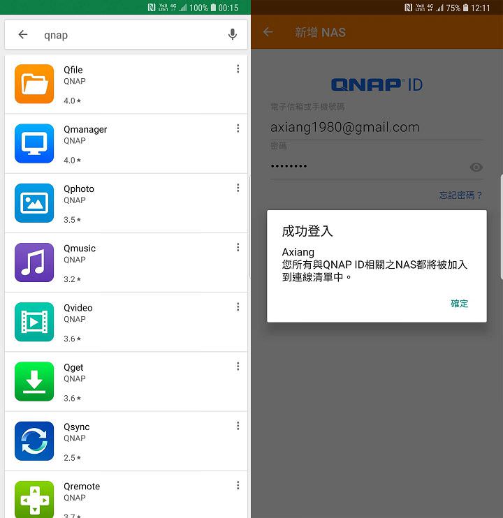Screen dimensions: 503x518
Task: Open more options menu for Qphoto
Action: pos(238,188)
